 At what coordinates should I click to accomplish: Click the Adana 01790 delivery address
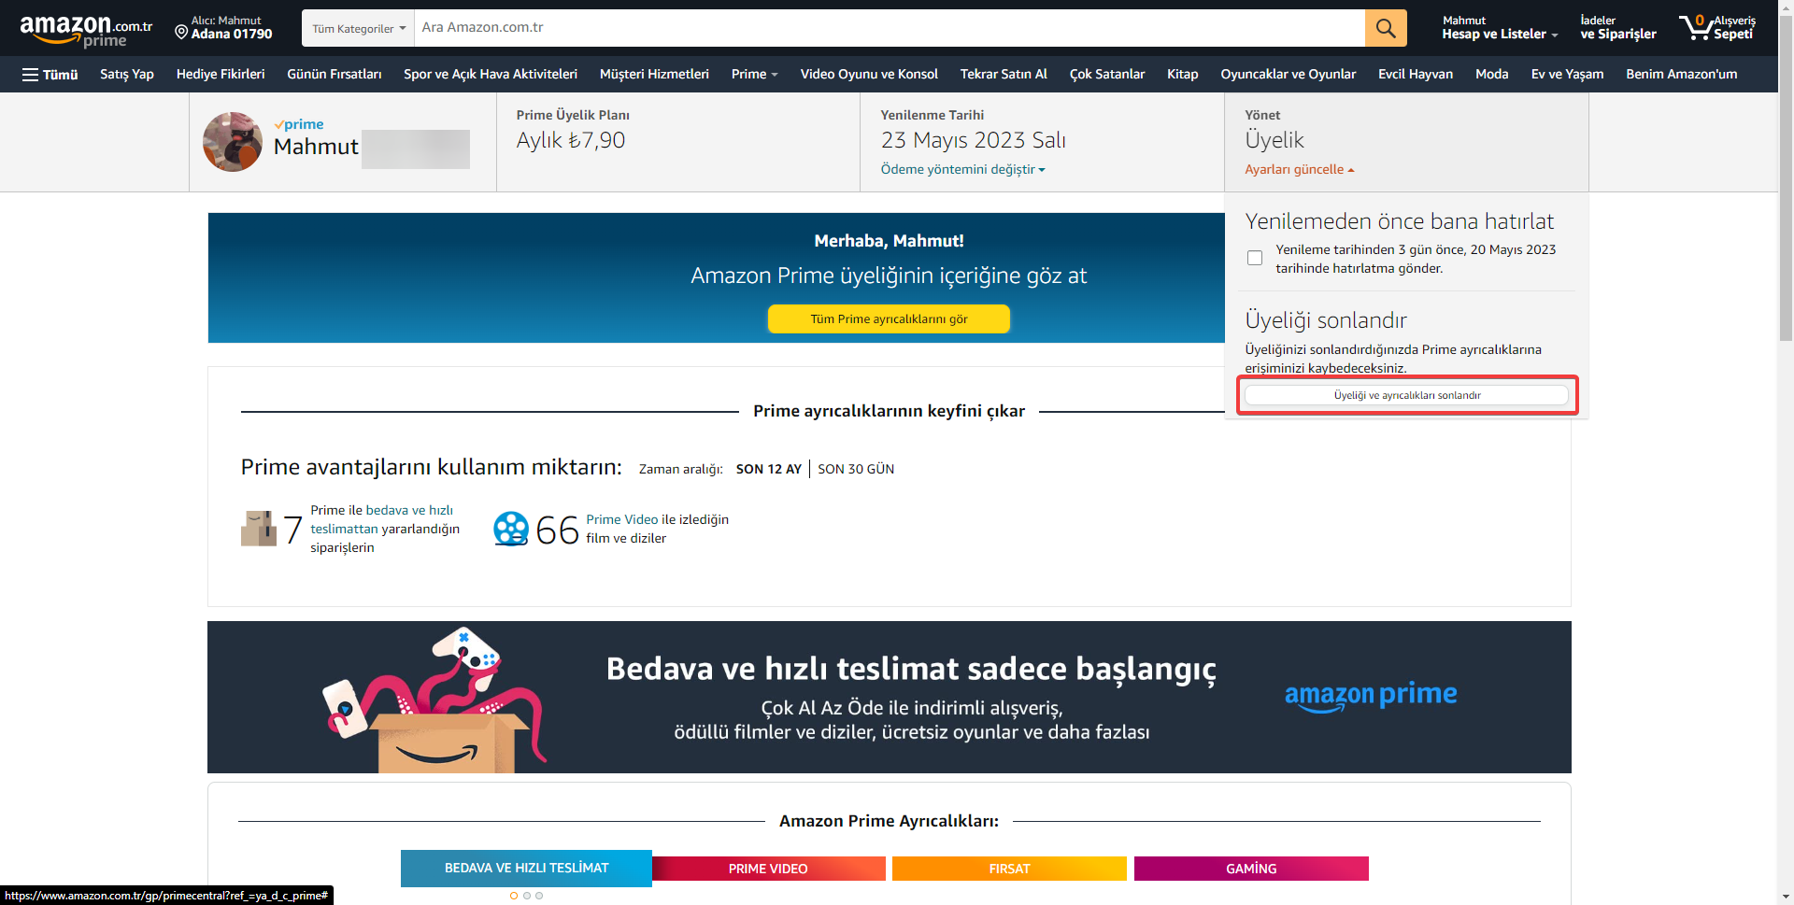pyautogui.click(x=232, y=34)
